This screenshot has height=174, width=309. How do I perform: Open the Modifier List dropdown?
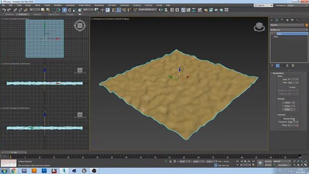[289, 30]
